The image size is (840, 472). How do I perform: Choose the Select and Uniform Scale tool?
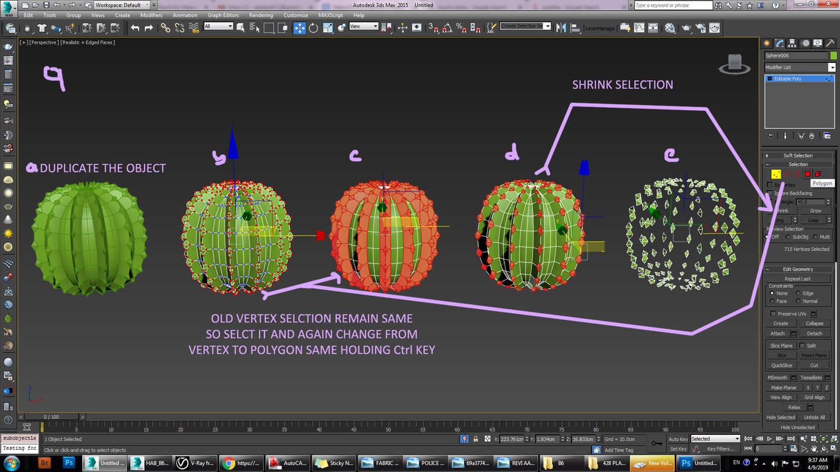point(328,28)
